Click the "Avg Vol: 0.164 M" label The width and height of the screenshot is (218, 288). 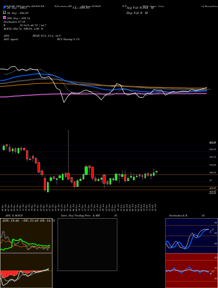click(x=140, y=8)
